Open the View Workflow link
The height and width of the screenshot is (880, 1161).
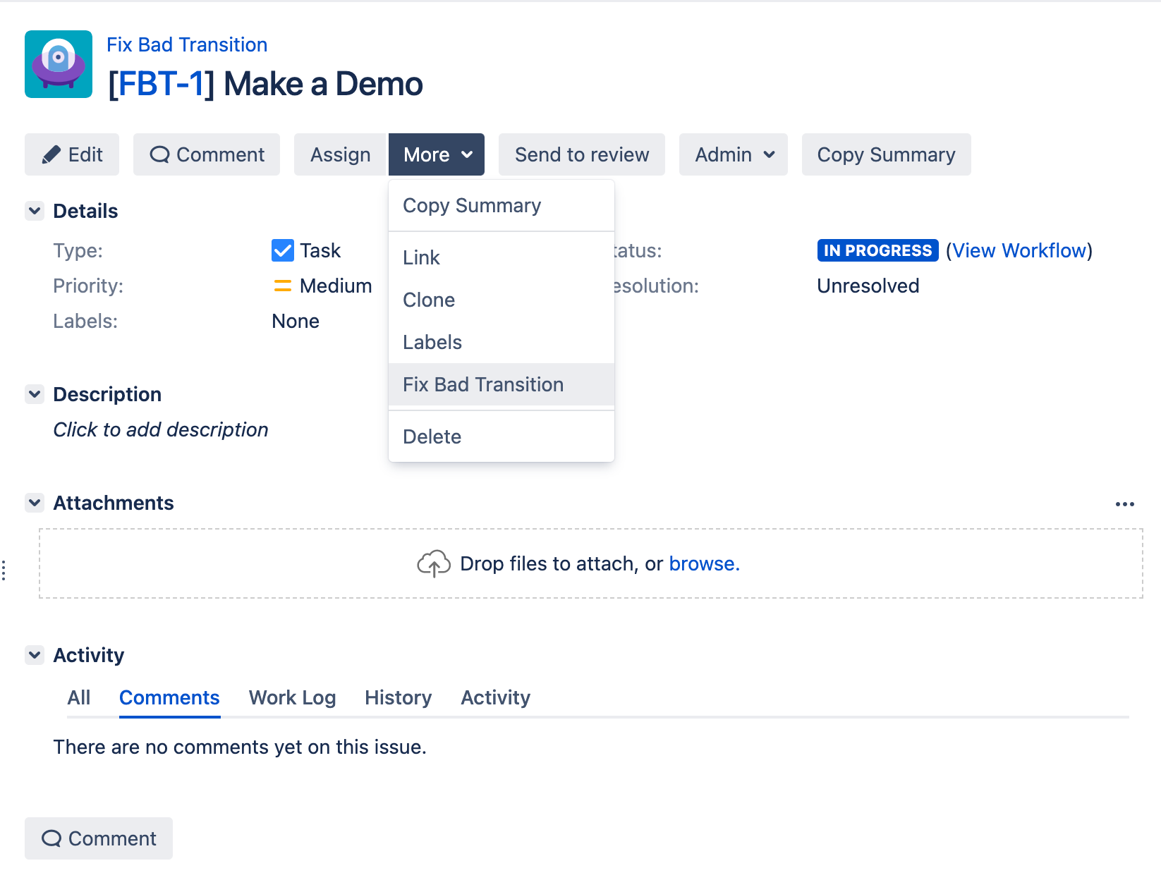(x=1019, y=250)
